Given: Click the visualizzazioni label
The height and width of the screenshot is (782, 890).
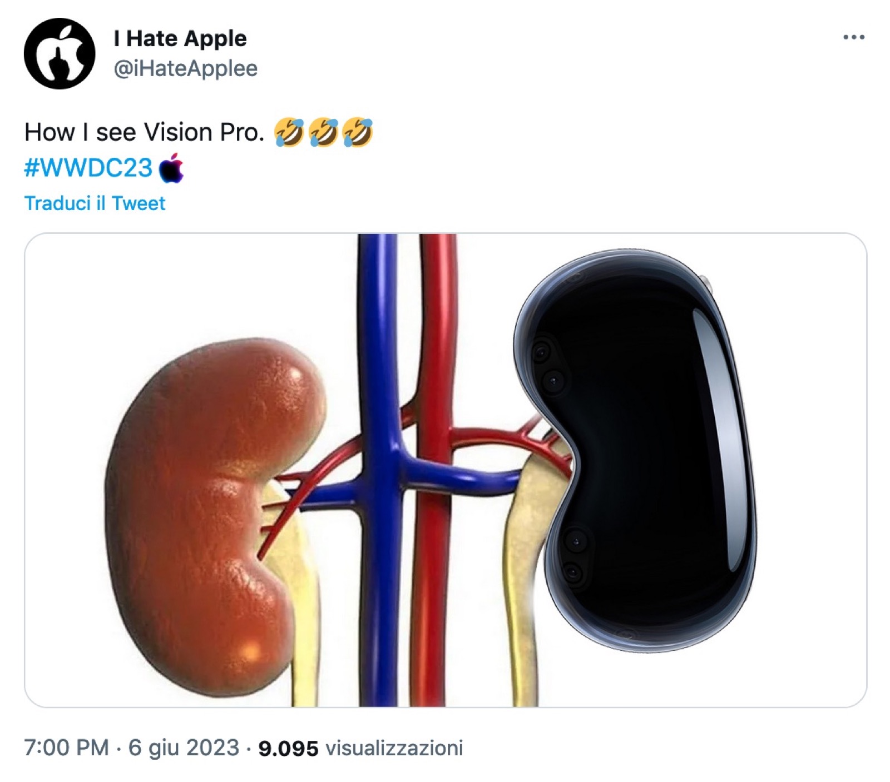Looking at the screenshot, I should click(x=394, y=748).
